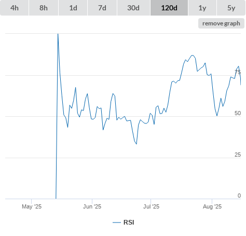246x236 pixels.
Task: Click the Jun '25 axis label
Action: [92, 206]
